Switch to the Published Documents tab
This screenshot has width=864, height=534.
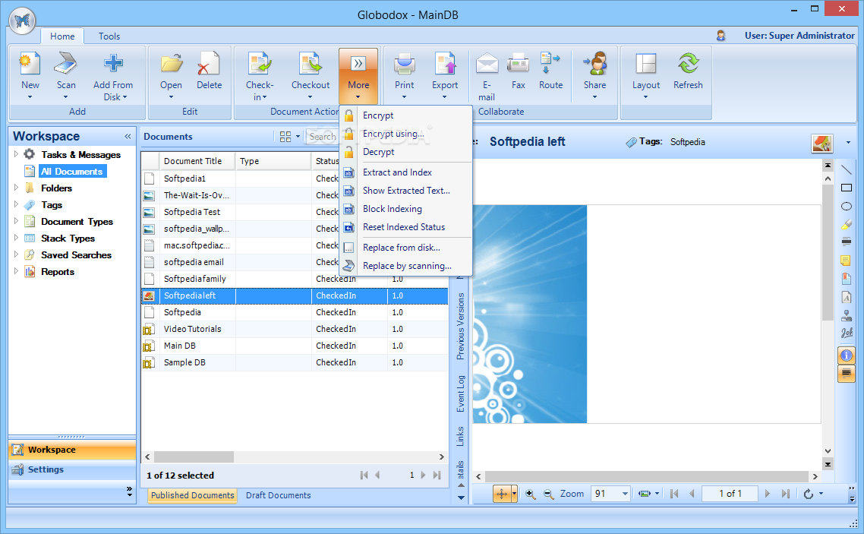click(192, 495)
